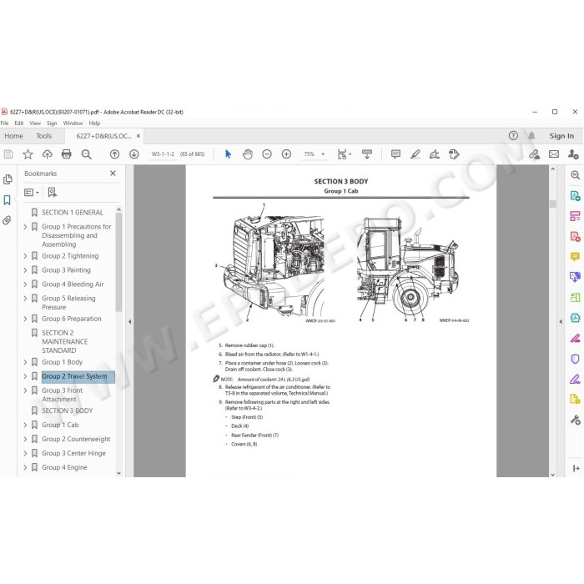Open zoom percentage dropdown
This screenshot has height=584, width=584.
[x=323, y=154]
